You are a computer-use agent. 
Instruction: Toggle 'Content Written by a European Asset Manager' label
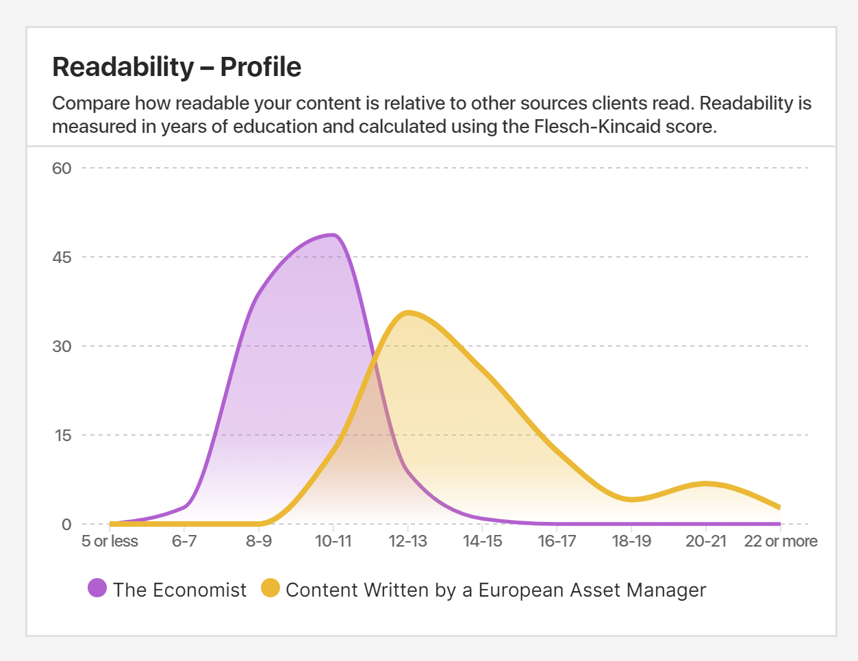click(x=496, y=590)
